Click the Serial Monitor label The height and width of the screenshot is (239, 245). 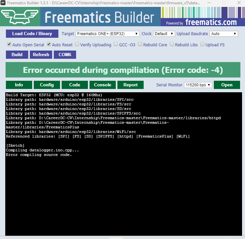tap(169, 85)
